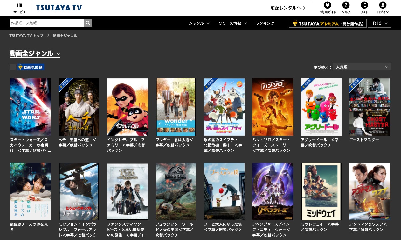Click the magnifying glass search icon
The width and height of the screenshot is (401, 240).
point(88,23)
